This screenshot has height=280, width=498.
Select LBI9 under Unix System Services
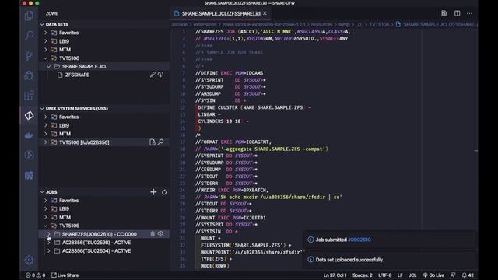pos(64,125)
